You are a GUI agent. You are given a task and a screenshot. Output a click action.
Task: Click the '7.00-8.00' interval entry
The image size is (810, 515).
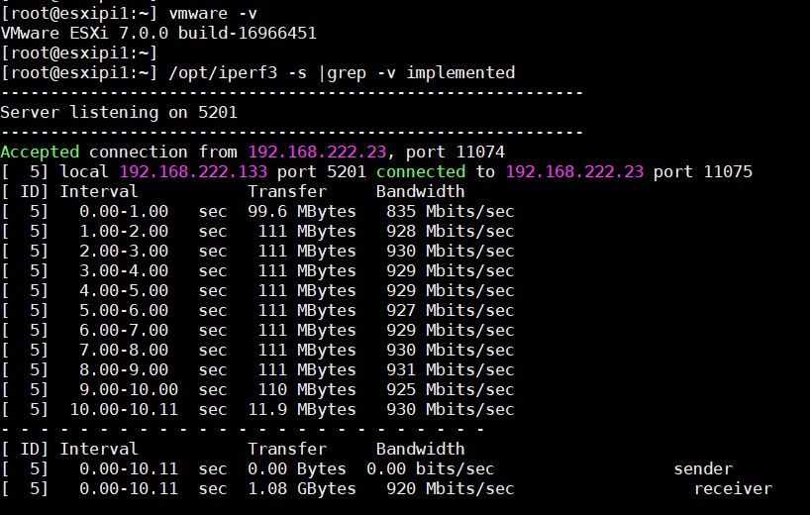pyautogui.click(x=124, y=350)
